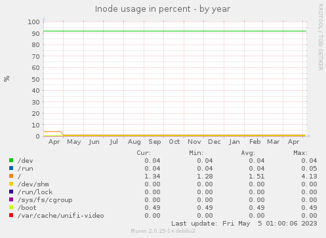The width and height of the screenshot is (326, 238).
Task: Click the root Max value 4.13
Action: pyautogui.click(x=309, y=177)
